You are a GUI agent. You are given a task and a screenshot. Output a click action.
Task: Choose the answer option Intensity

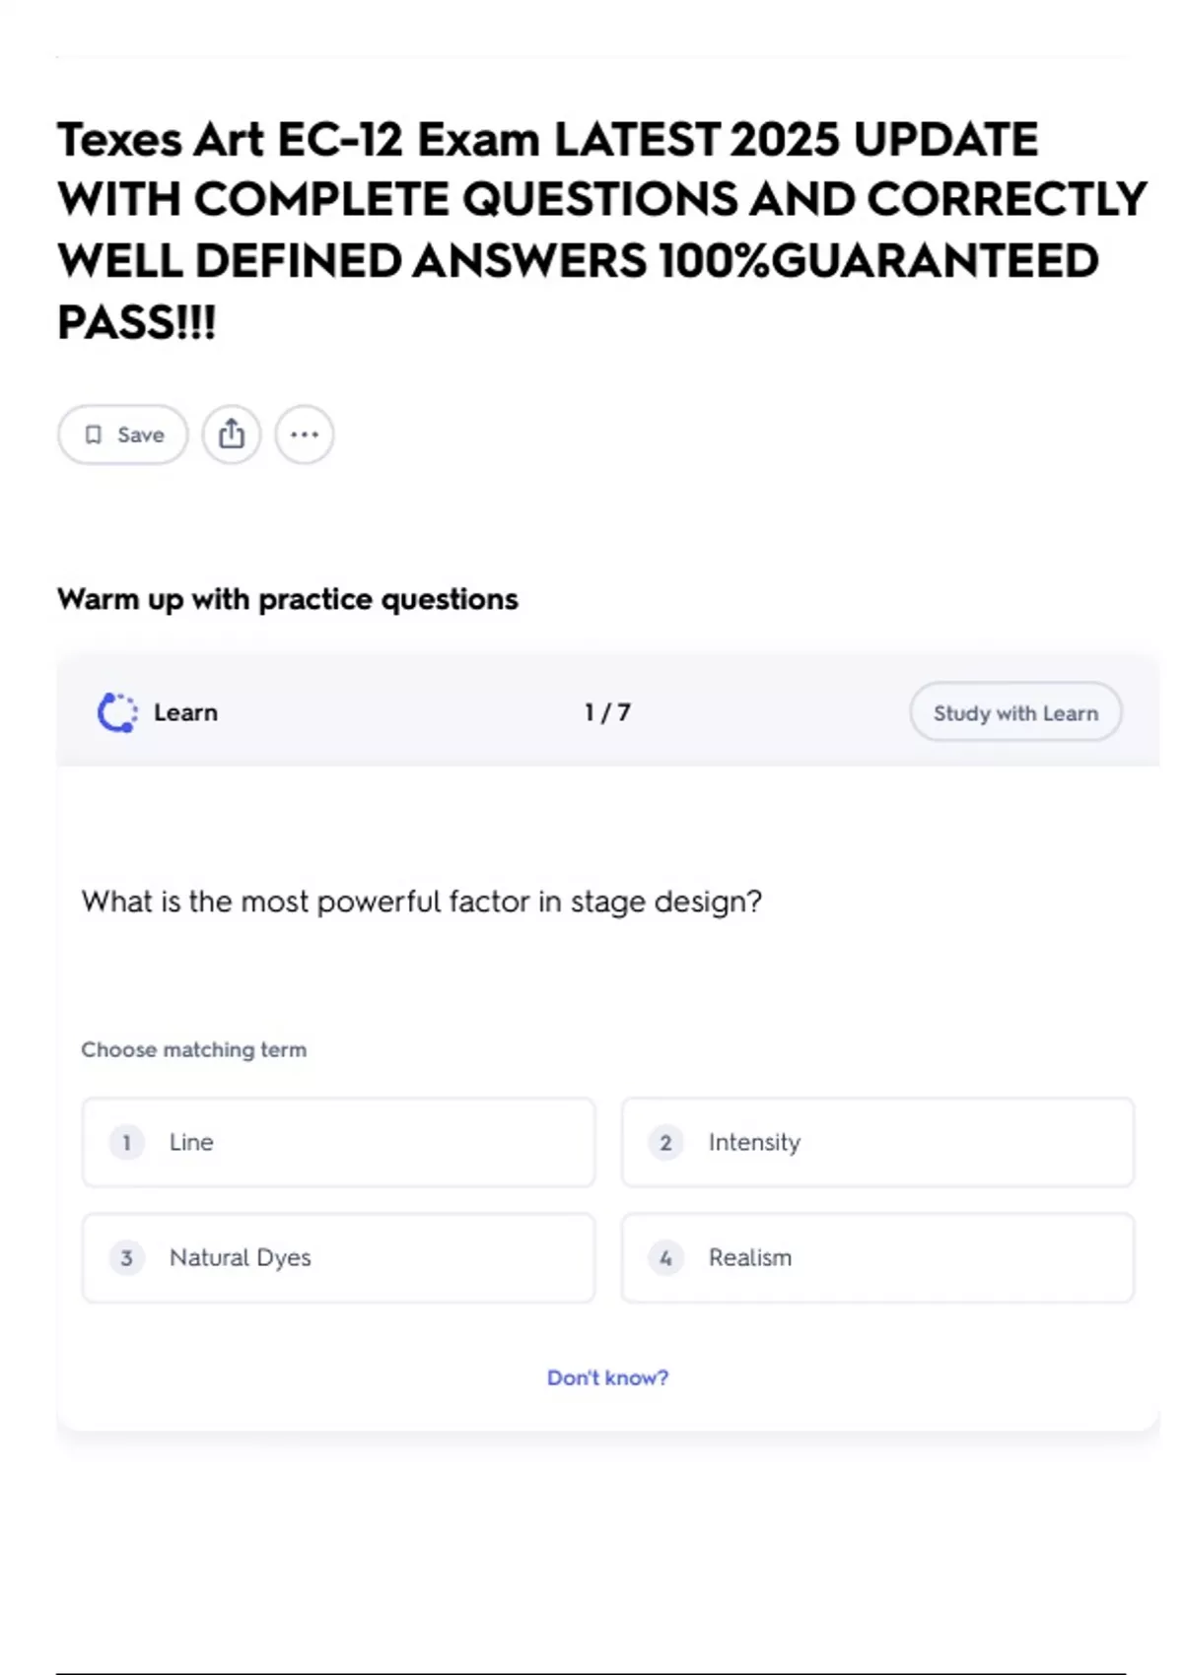[x=877, y=1142]
